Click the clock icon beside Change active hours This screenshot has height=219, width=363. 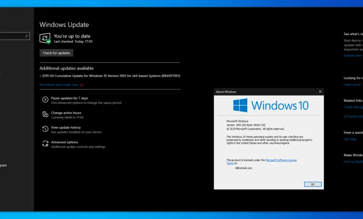(45, 114)
